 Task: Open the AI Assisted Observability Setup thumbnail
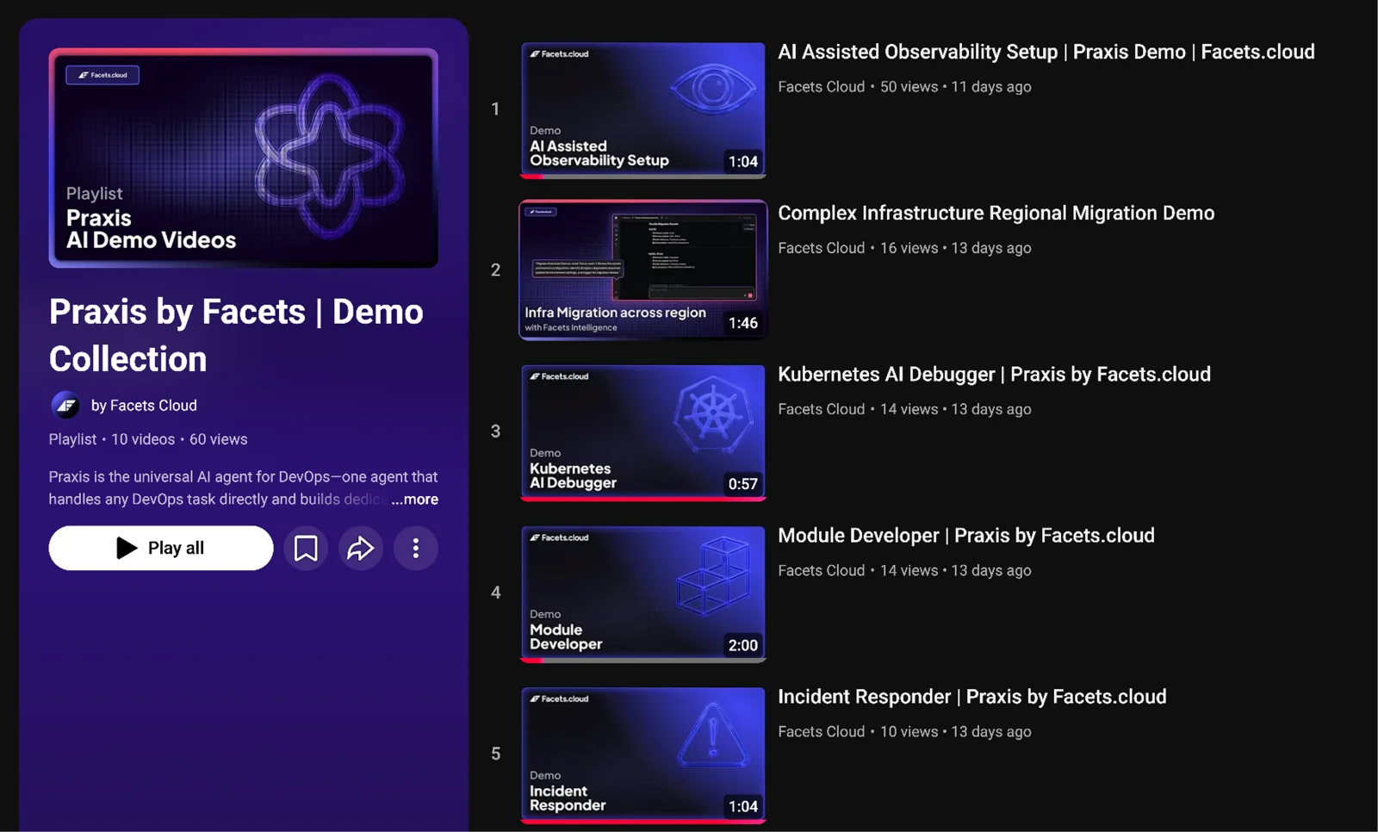[642, 110]
